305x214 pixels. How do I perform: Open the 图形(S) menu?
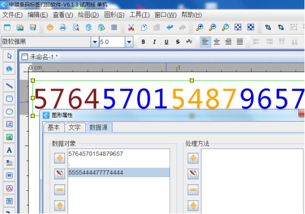tap(115, 15)
